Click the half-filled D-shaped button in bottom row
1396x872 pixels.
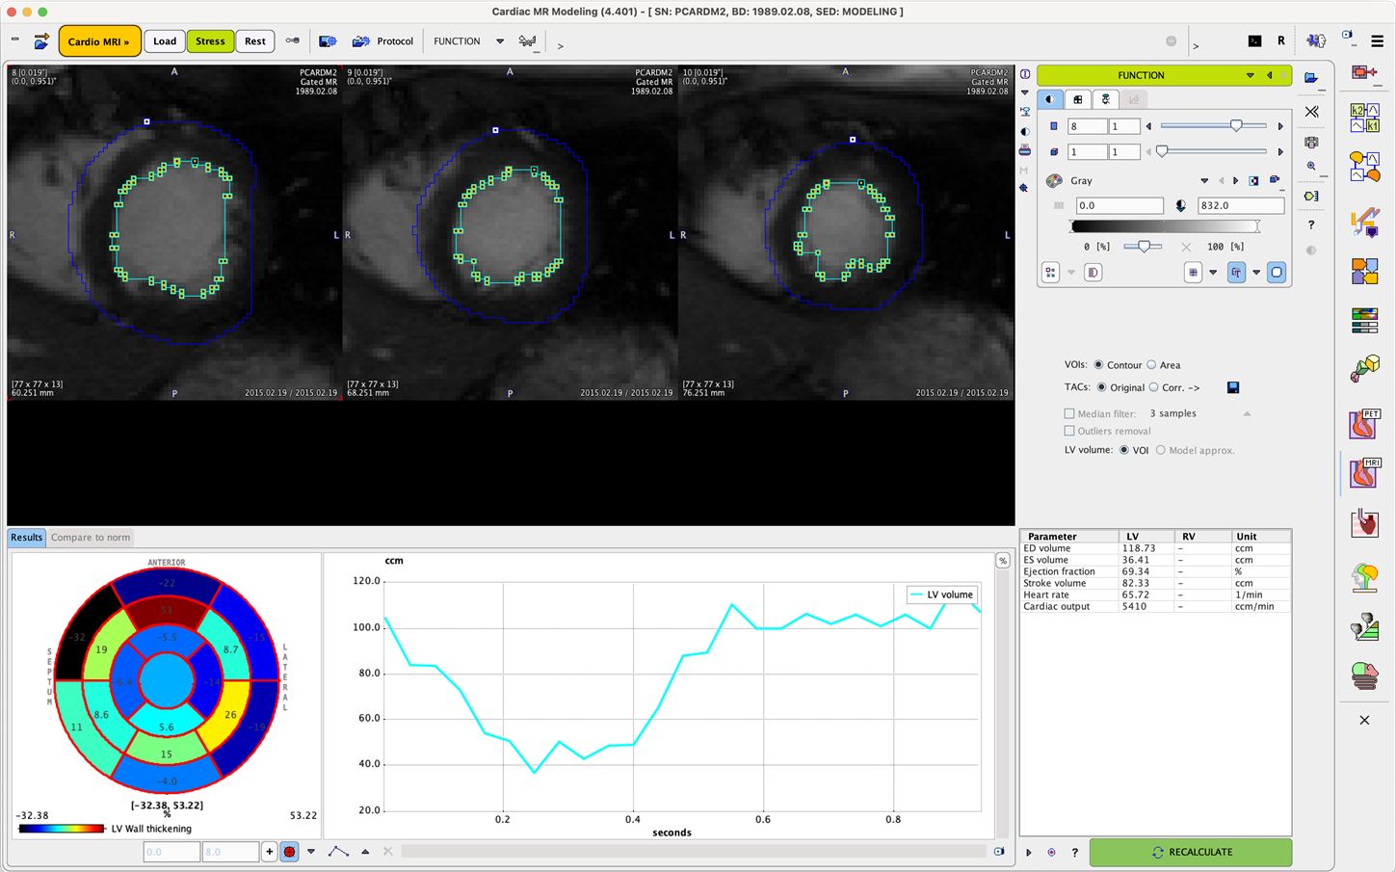click(1093, 273)
